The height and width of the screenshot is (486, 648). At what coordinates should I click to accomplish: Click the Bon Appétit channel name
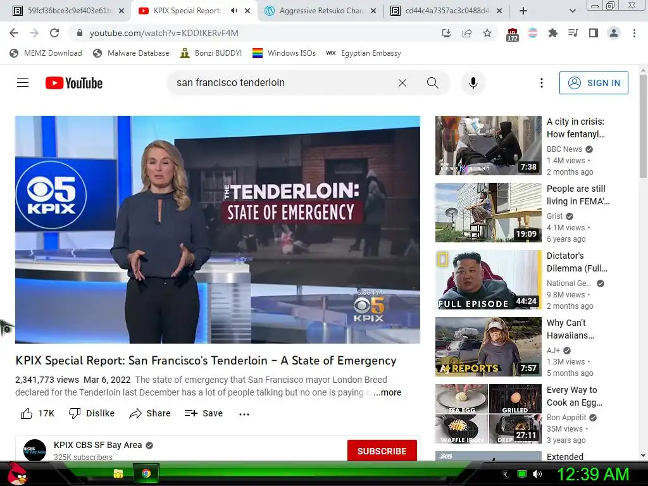click(x=566, y=418)
